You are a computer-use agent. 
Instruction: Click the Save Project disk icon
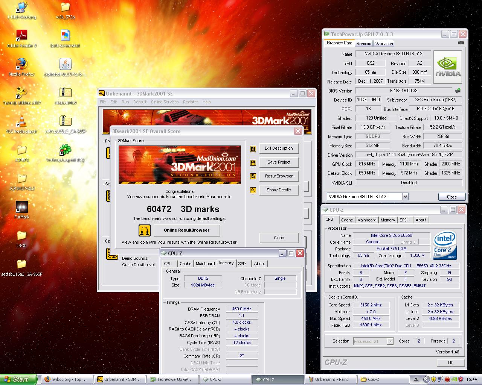pos(253,162)
